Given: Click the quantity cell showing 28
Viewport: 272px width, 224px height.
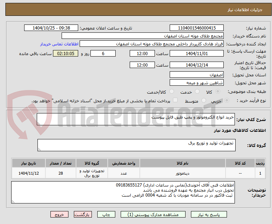Looking at the screenshot, I should tap(61, 173).
